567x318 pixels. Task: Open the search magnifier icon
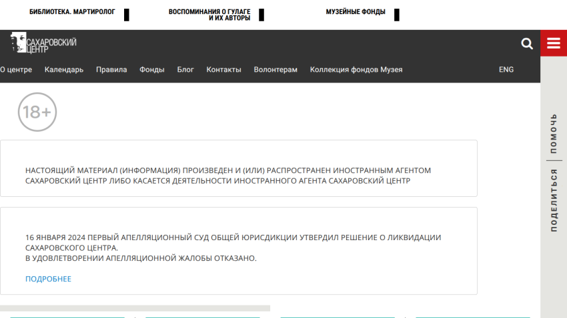point(527,44)
